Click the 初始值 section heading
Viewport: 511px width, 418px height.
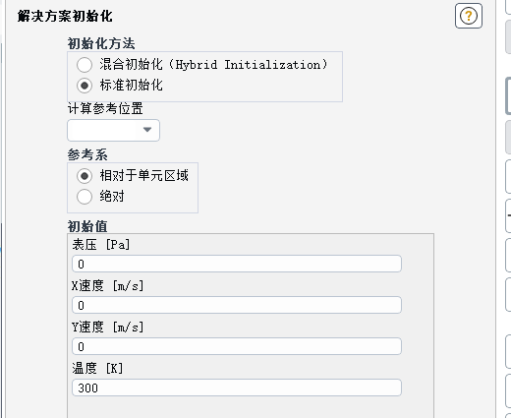87,226
